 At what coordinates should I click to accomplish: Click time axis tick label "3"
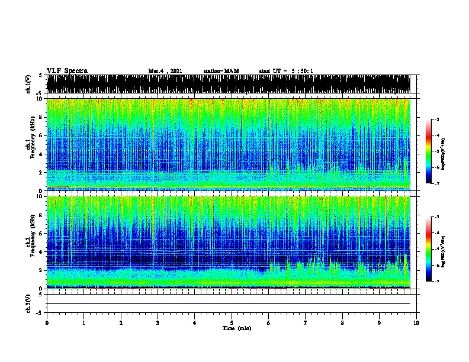(158, 323)
